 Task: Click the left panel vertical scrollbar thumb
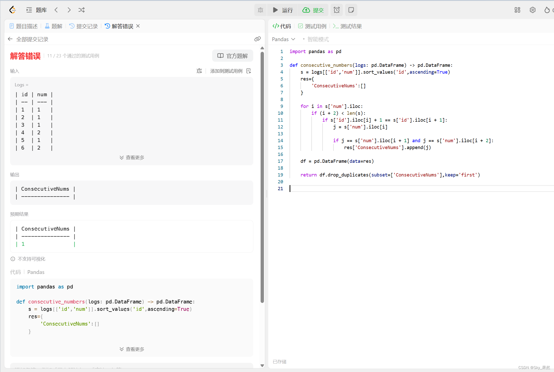tap(262, 177)
